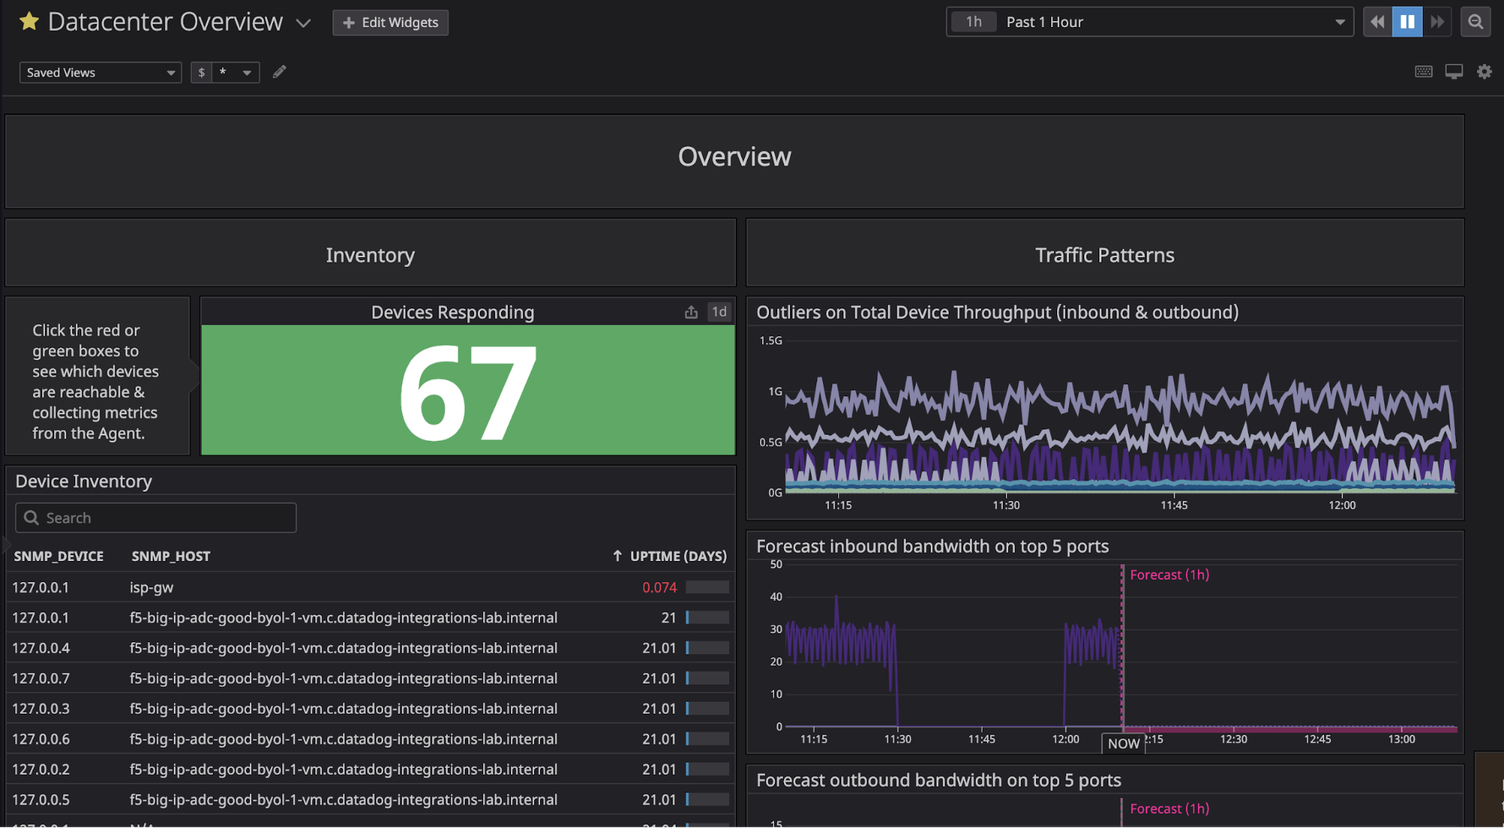The image size is (1504, 828).
Task: Click the Edit Widgets button
Action: coord(390,22)
